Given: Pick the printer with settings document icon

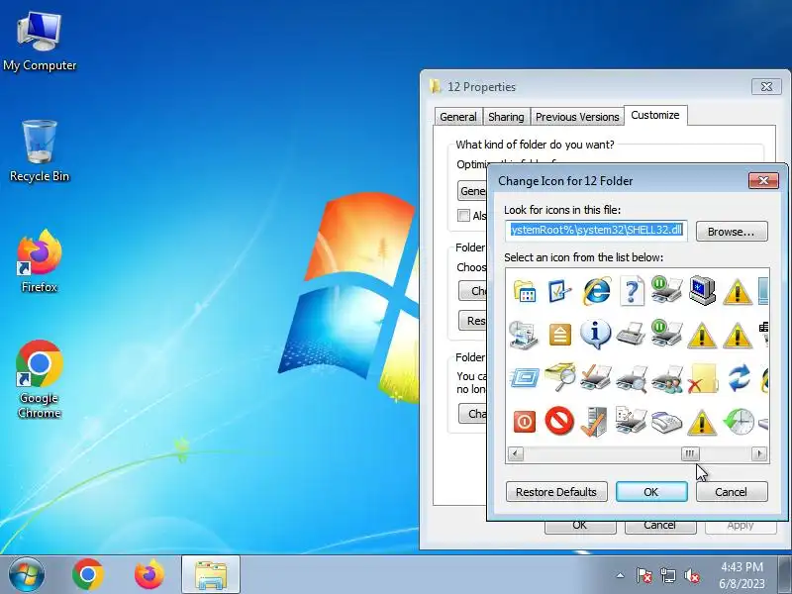Looking at the screenshot, I should 632,420.
